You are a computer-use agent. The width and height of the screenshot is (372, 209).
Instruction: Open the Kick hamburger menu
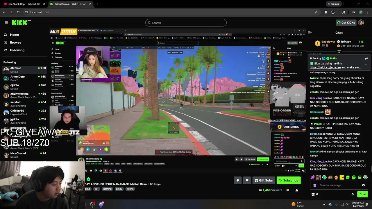[6, 23]
